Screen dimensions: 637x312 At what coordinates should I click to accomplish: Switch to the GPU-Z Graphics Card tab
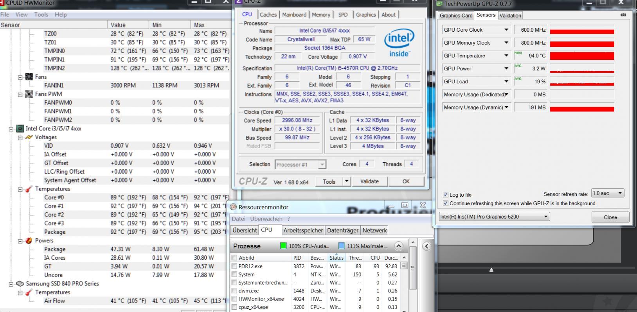click(456, 16)
